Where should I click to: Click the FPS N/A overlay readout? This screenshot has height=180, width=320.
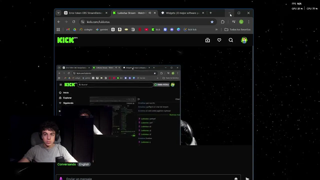pyautogui.click(x=296, y=4)
